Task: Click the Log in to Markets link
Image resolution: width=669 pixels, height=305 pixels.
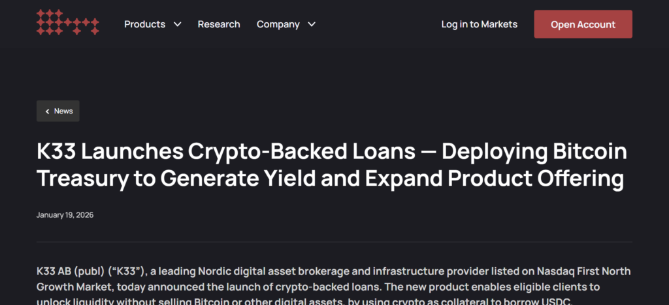Action: point(479,24)
